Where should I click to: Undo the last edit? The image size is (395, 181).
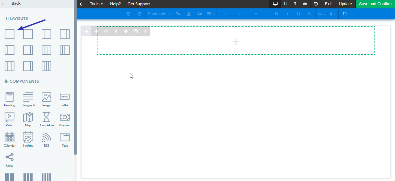tap(128, 14)
